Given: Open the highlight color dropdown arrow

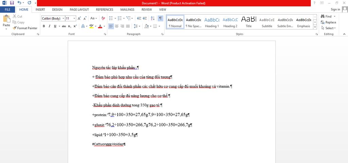Looking at the screenshot, I should 95,26.
